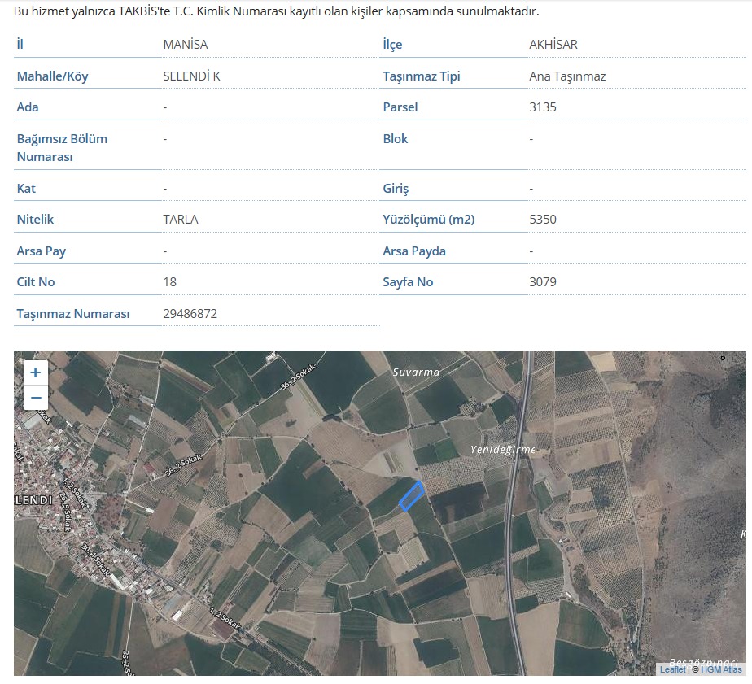
Task: Open the HGM Atlas attribution link
Action: click(721, 669)
